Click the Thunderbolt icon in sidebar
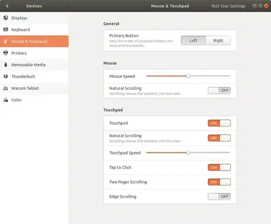 tap(6, 76)
